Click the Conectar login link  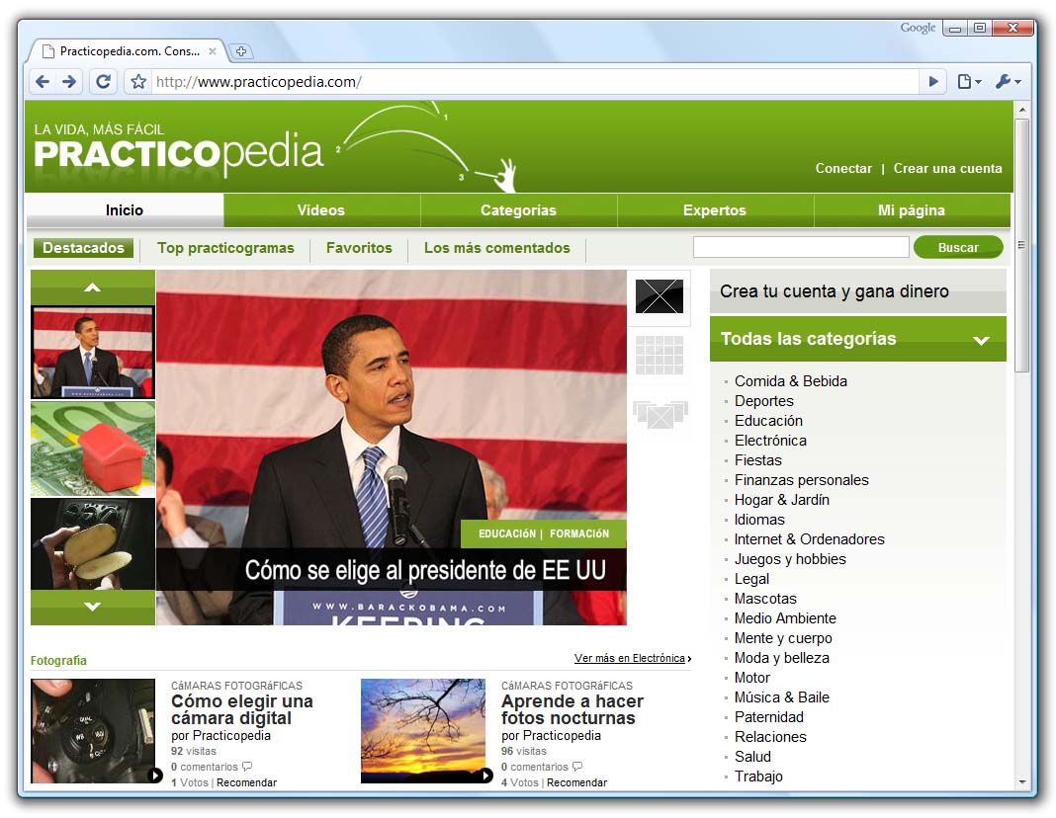pyautogui.click(x=843, y=169)
